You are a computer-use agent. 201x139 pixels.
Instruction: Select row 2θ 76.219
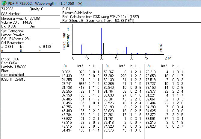[x=164, y=72]
